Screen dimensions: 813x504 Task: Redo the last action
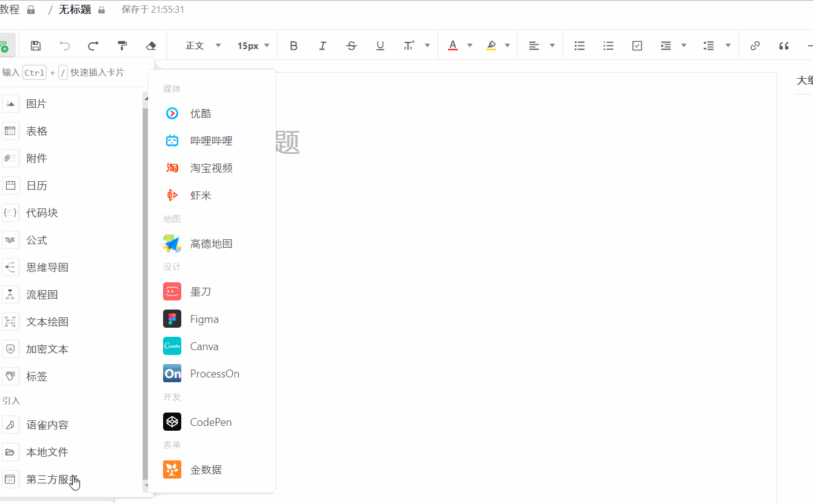point(93,45)
